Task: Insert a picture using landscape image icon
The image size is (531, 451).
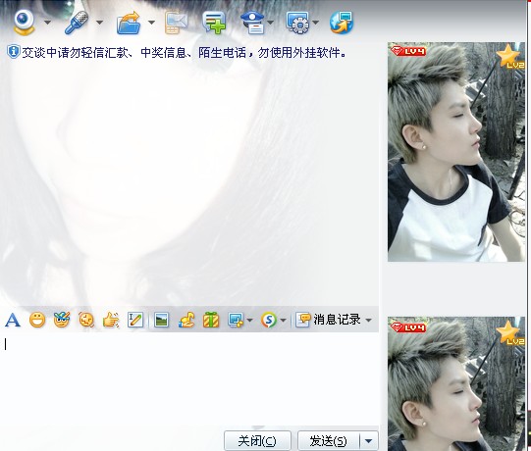Action: click(x=161, y=320)
